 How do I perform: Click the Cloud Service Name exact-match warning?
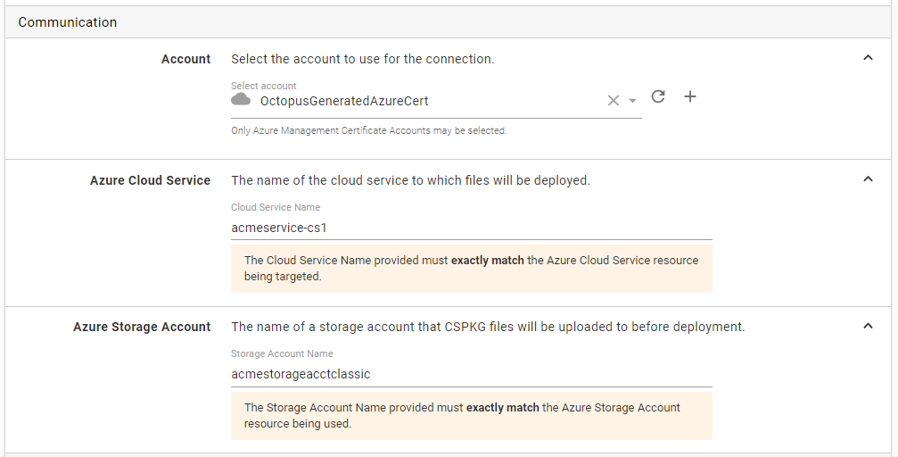point(471,269)
